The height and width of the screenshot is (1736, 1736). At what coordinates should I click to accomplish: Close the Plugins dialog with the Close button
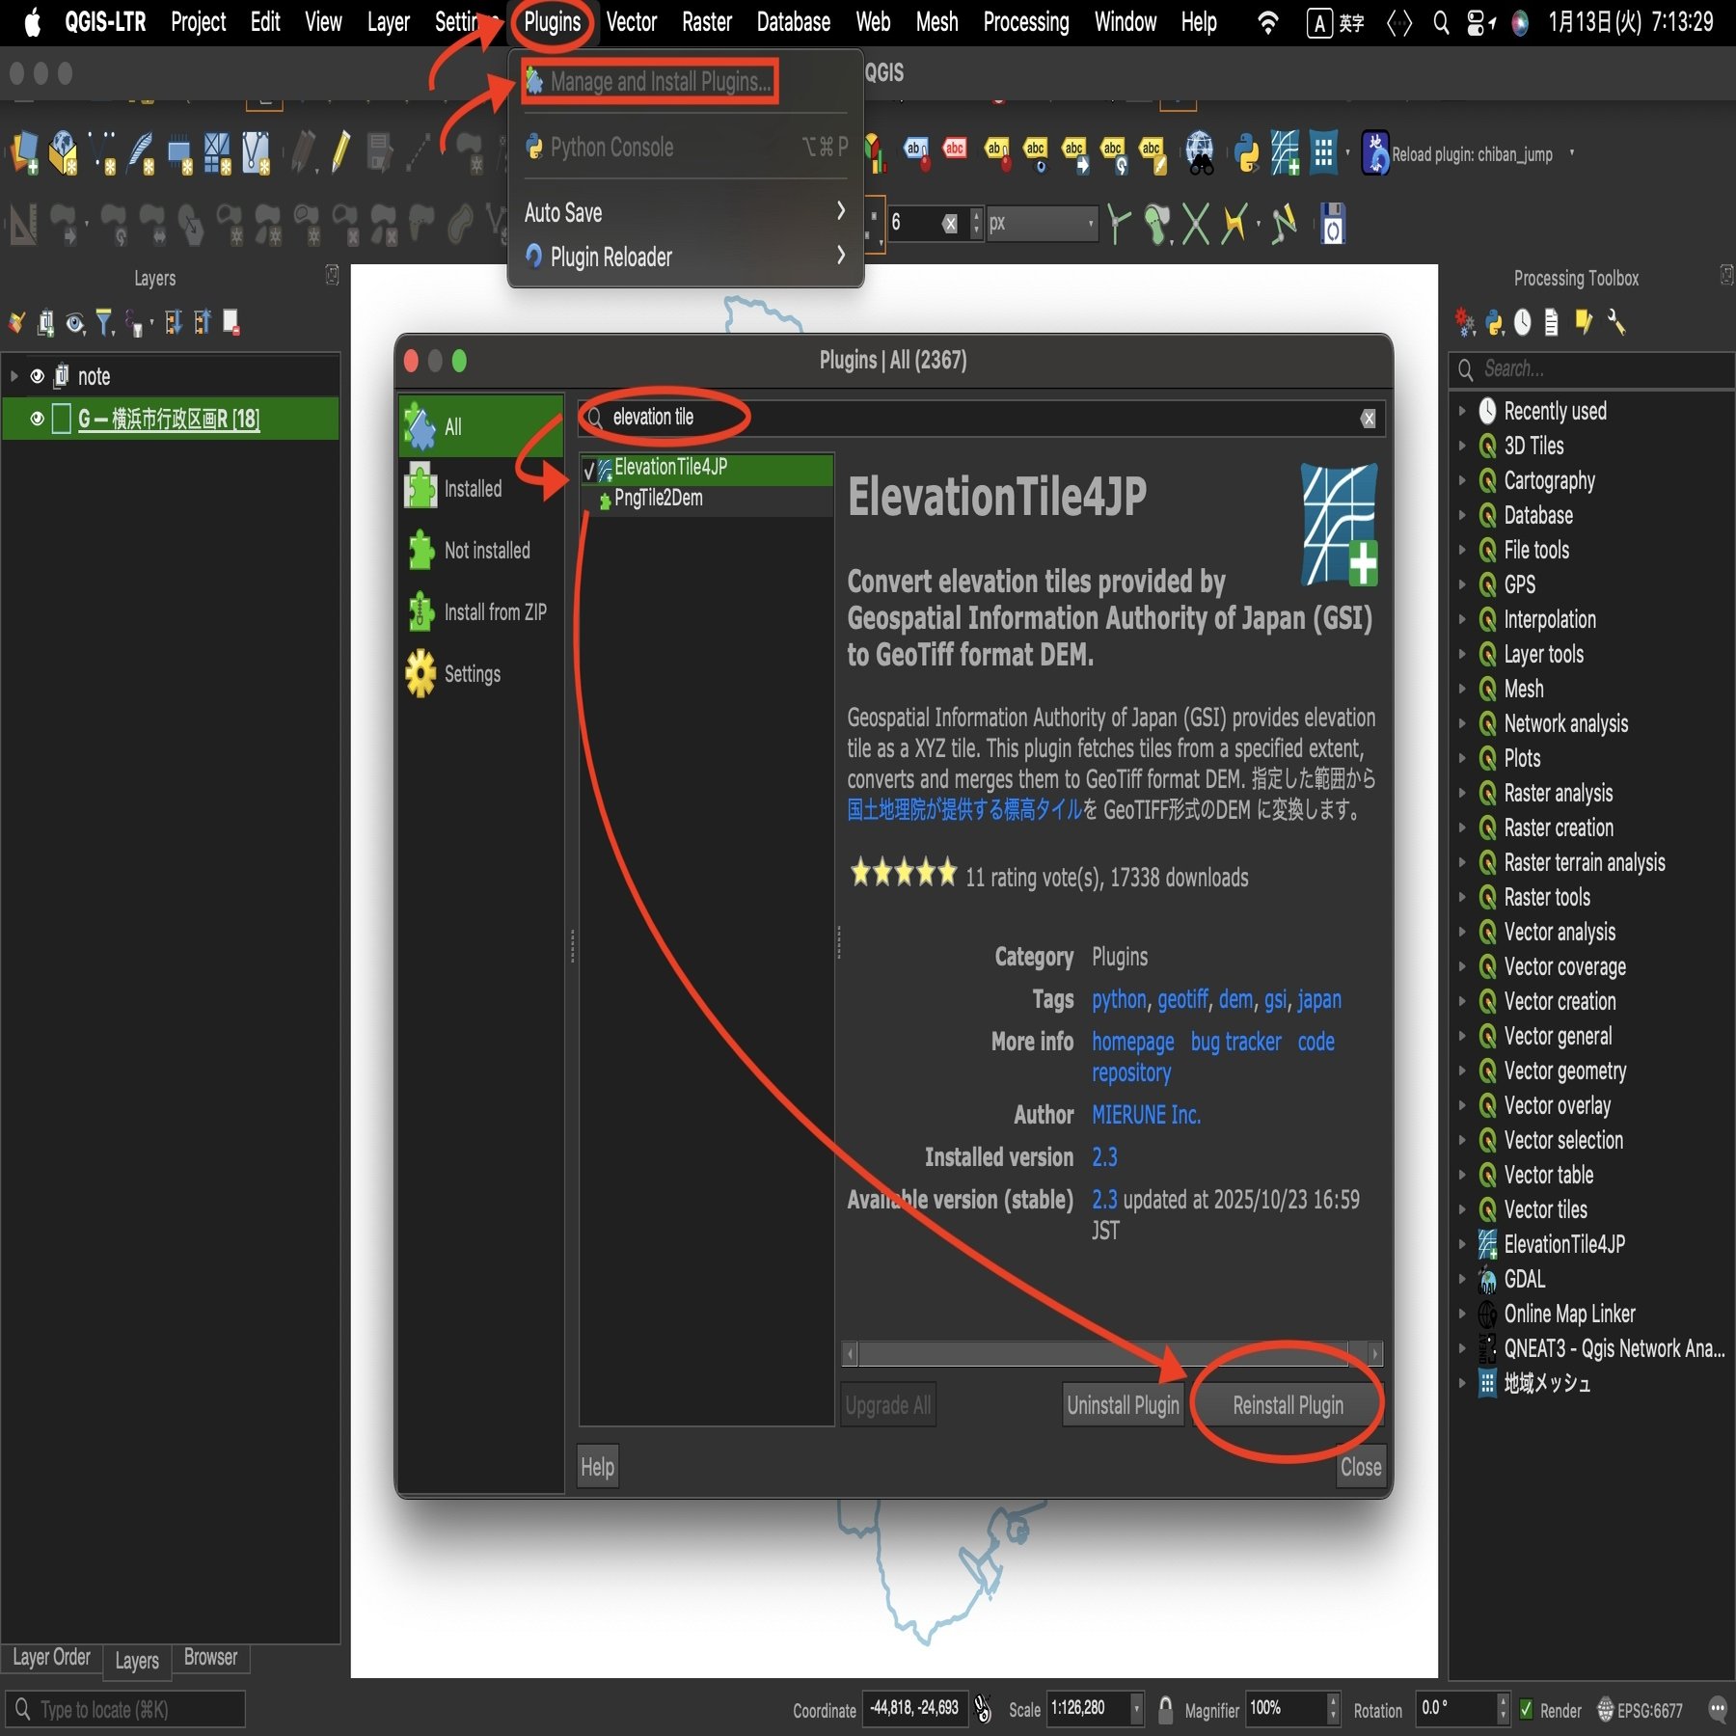coord(1361,1467)
